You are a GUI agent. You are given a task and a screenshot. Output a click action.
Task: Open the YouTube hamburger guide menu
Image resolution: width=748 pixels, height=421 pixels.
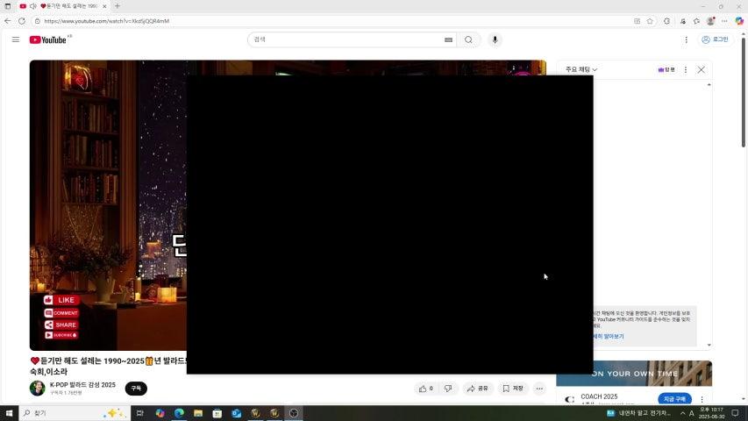pyautogui.click(x=16, y=39)
